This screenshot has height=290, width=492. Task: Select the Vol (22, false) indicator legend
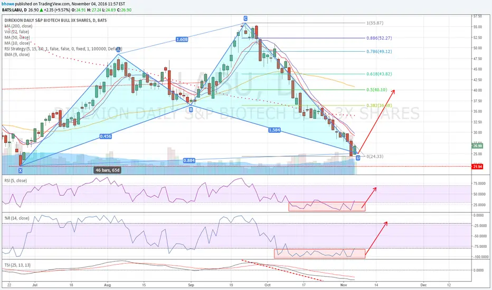[x=17, y=32]
